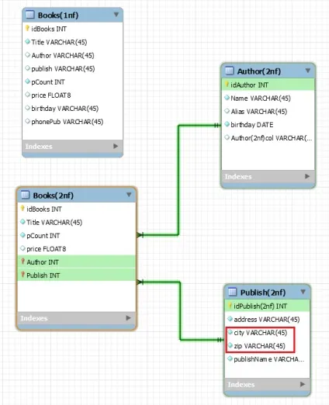
Task: Select the 'Alias VARCHAR(45)' column text
Action: coord(259,112)
